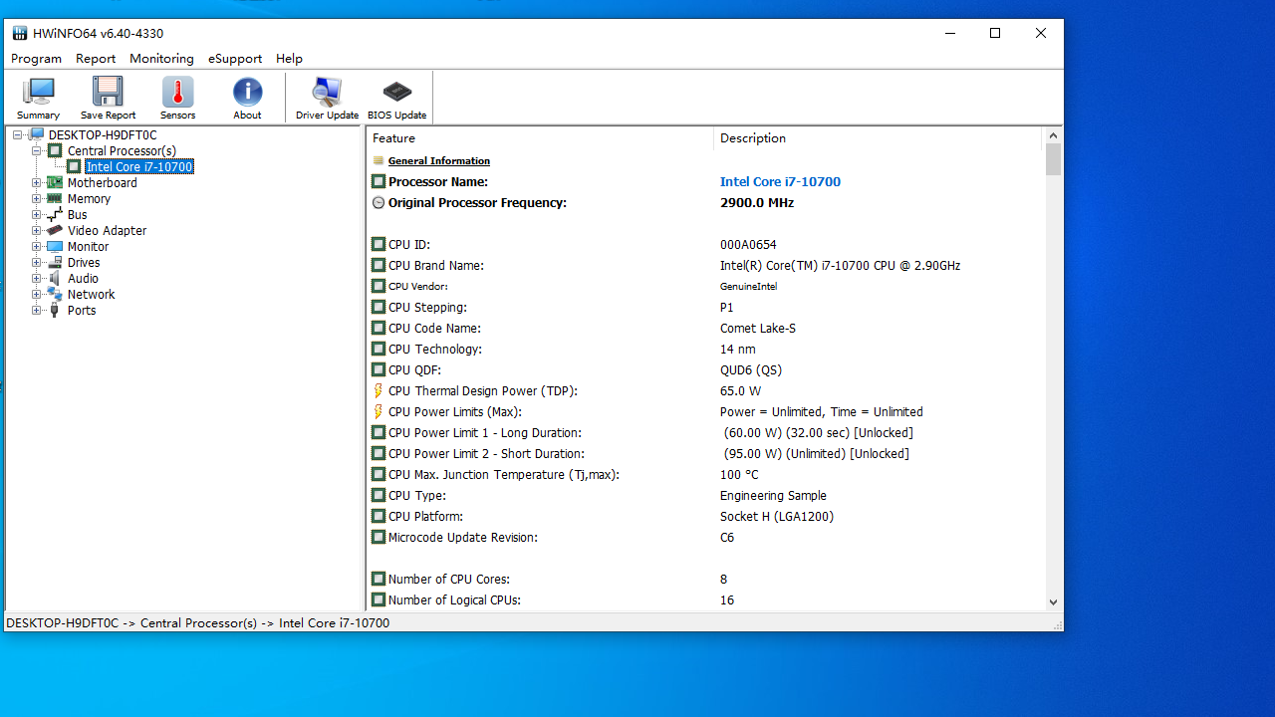Image resolution: width=1275 pixels, height=717 pixels.
Task: Select the Network tree item
Action: 91,295
